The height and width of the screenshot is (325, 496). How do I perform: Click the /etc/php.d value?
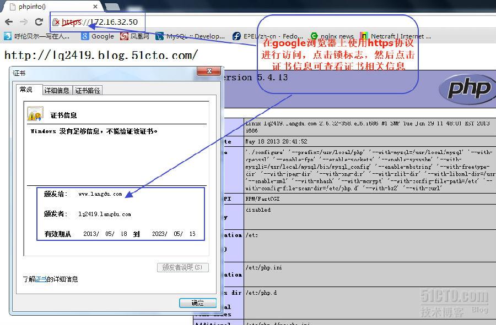click(261, 293)
